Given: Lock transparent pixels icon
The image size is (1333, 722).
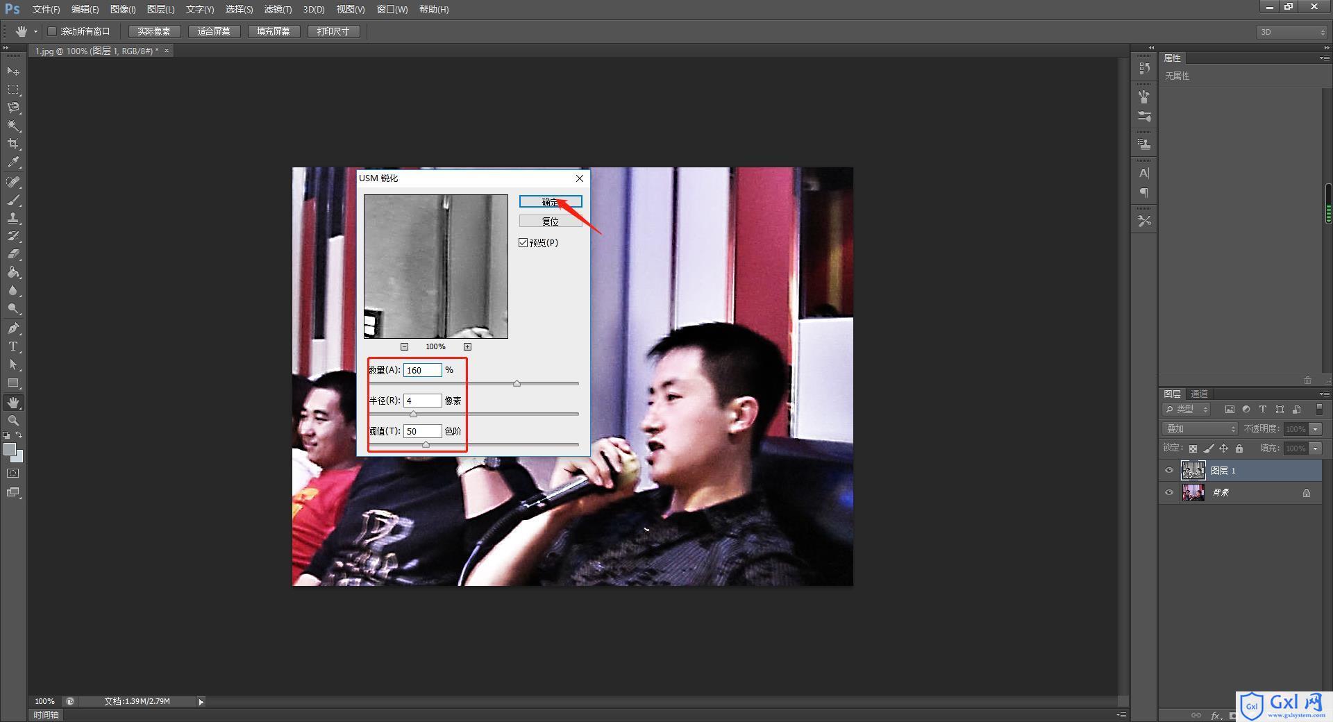Looking at the screenshot, I should 1193,448.
